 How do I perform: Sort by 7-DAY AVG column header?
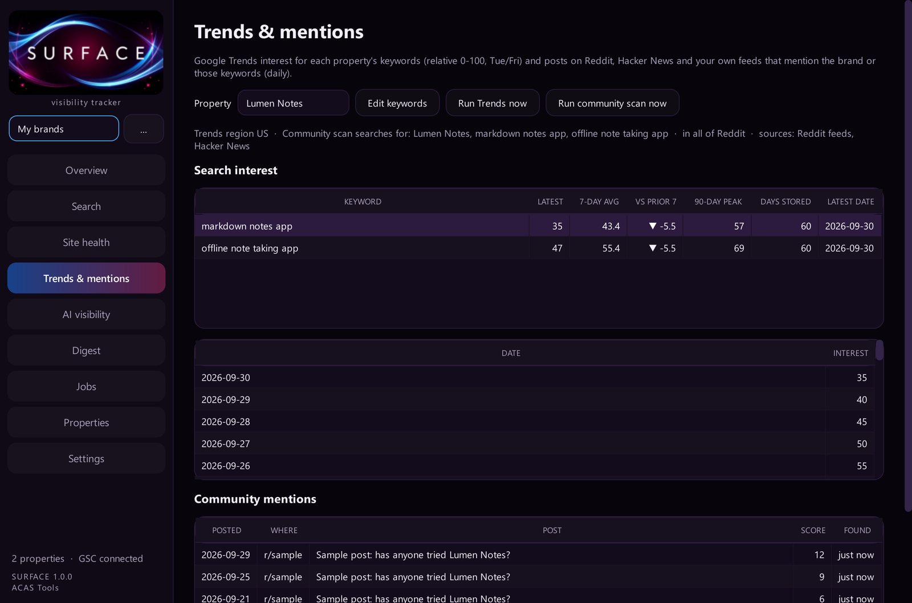tap(599, 202)
